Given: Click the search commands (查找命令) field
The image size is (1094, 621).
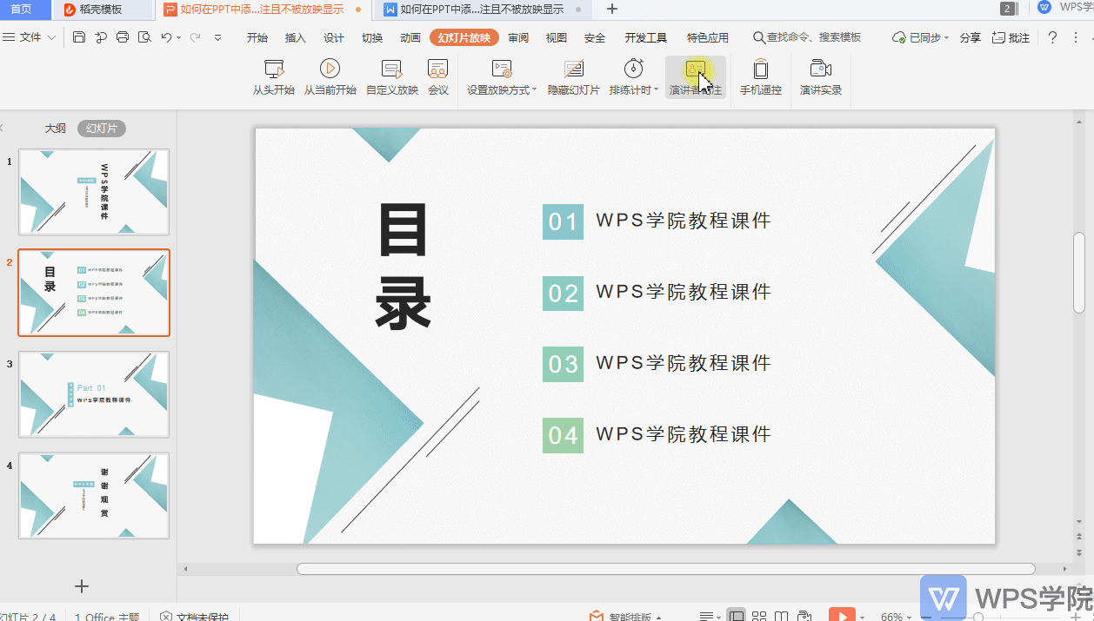Looking at the screenshot, I should pyautogui.click(x=808, y=37).
